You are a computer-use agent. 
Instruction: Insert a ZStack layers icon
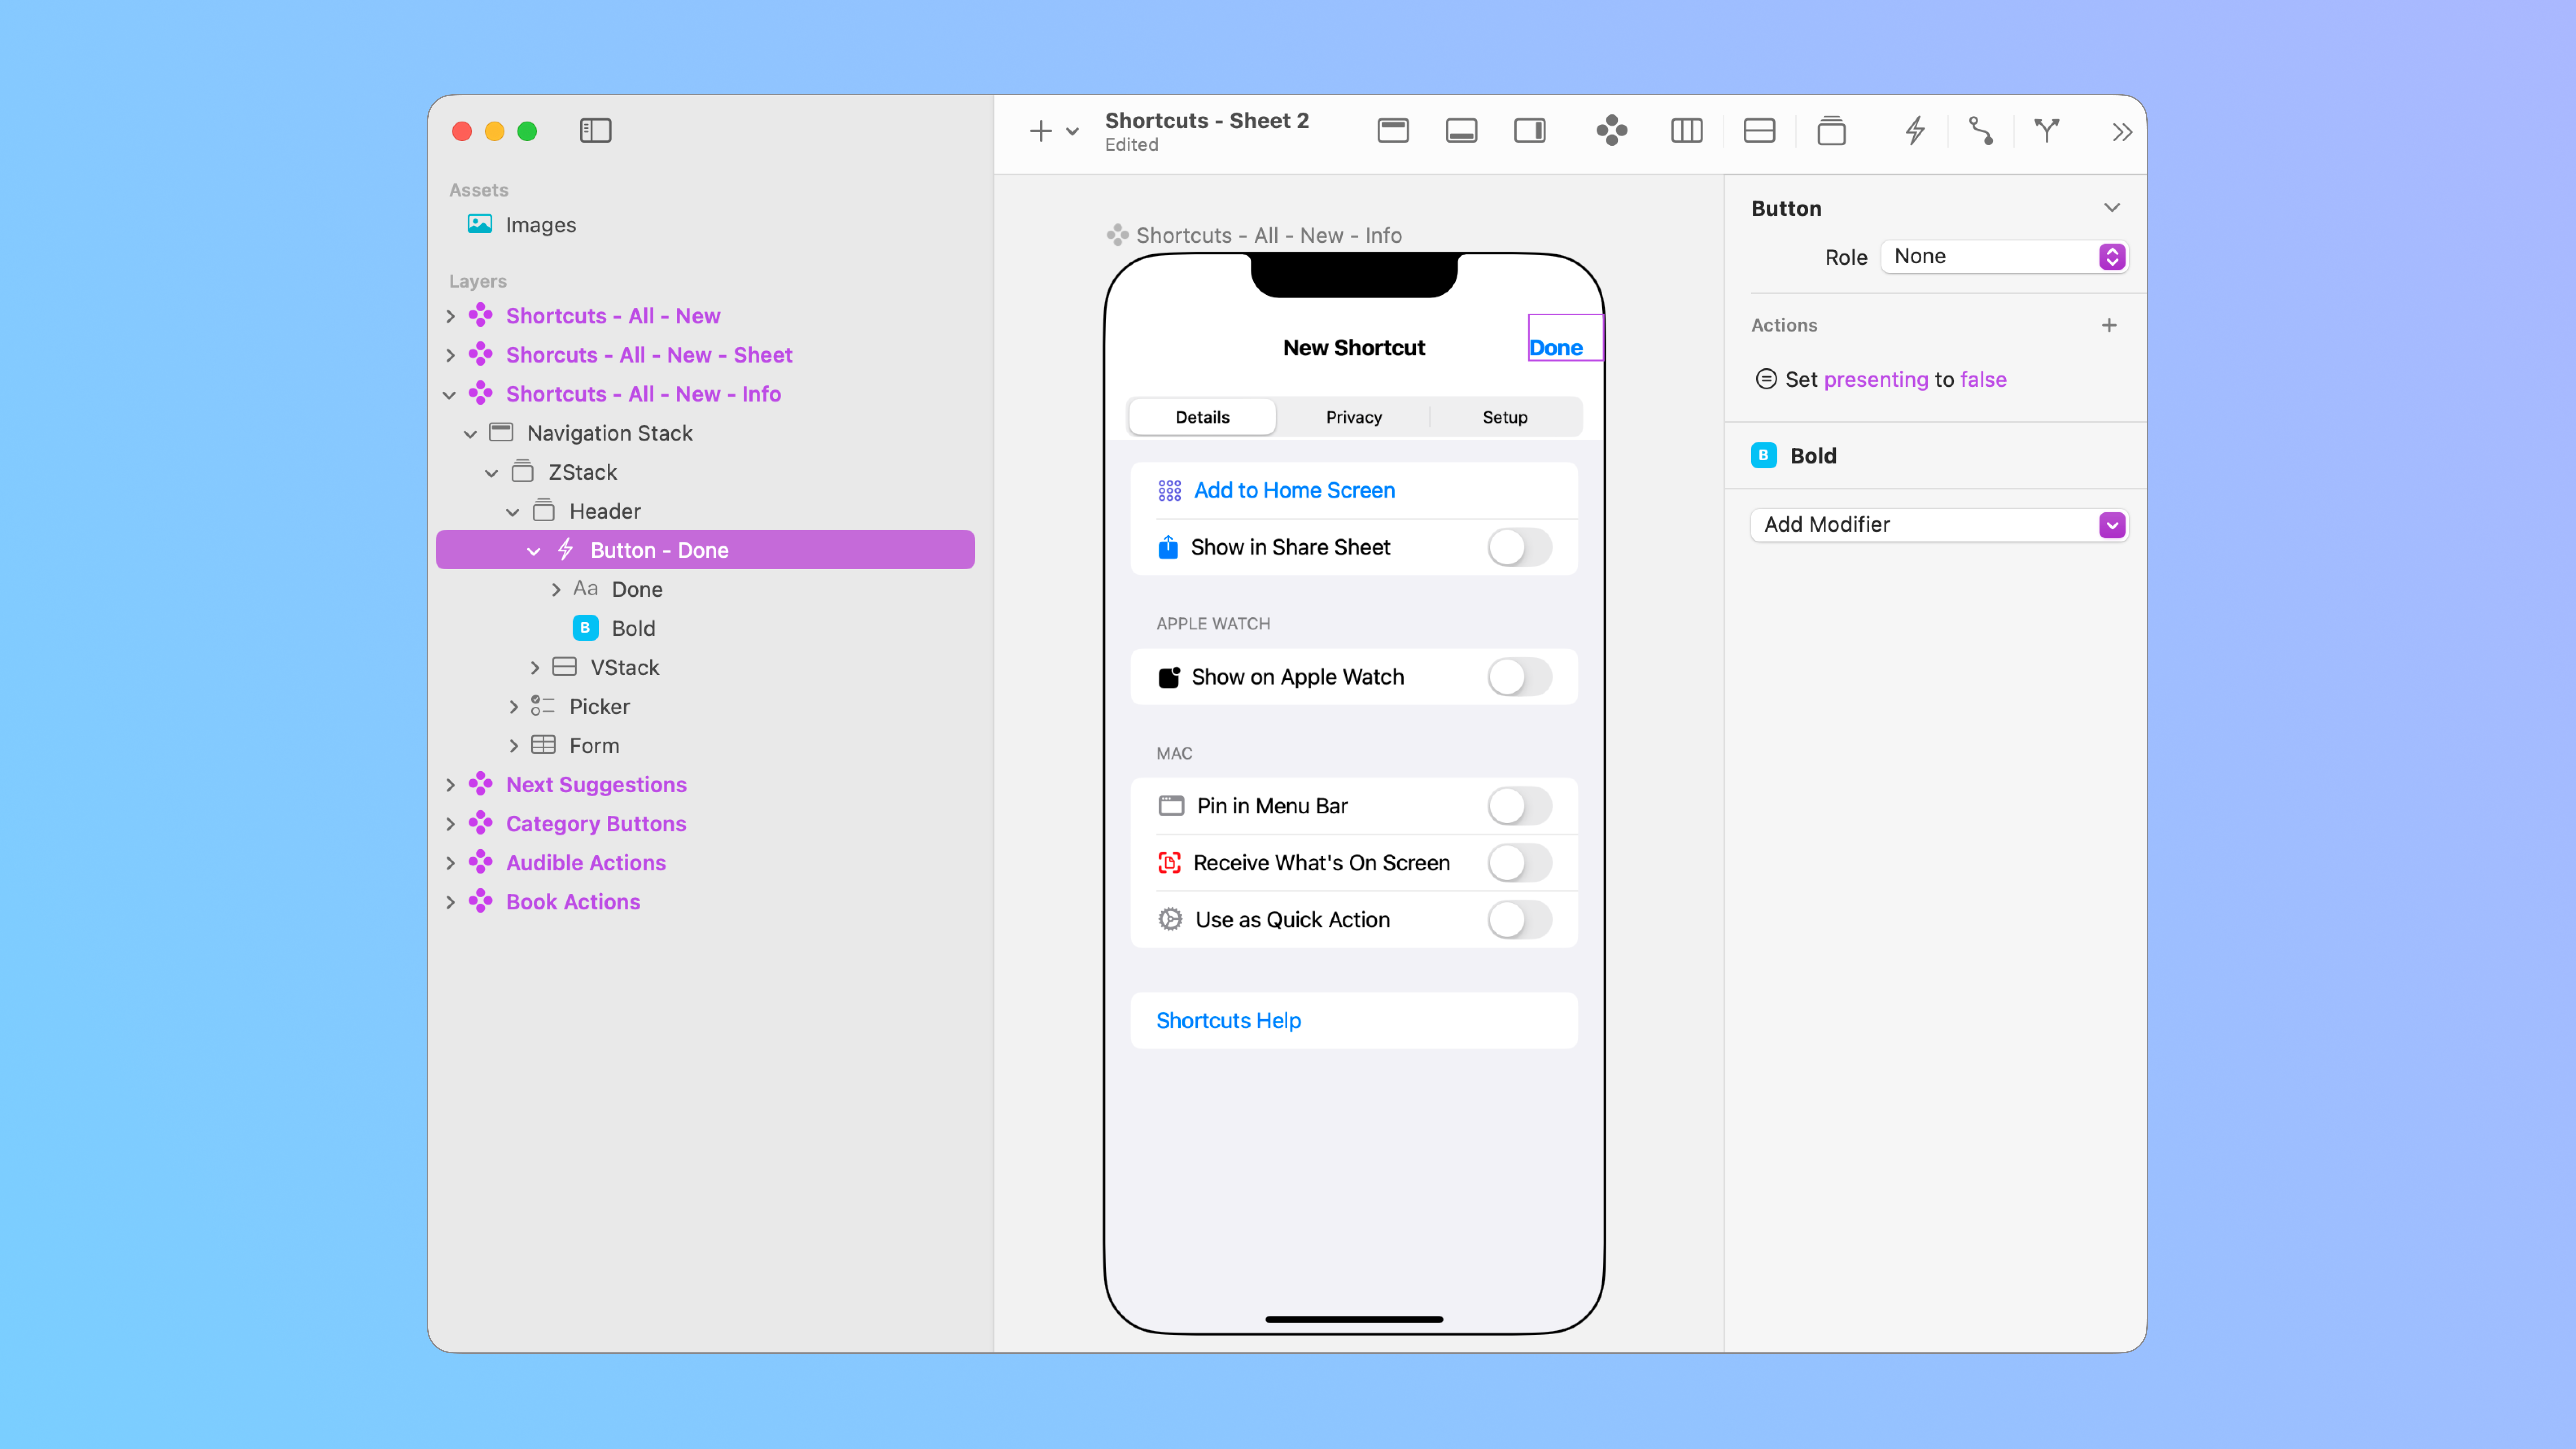point(1832,131)
